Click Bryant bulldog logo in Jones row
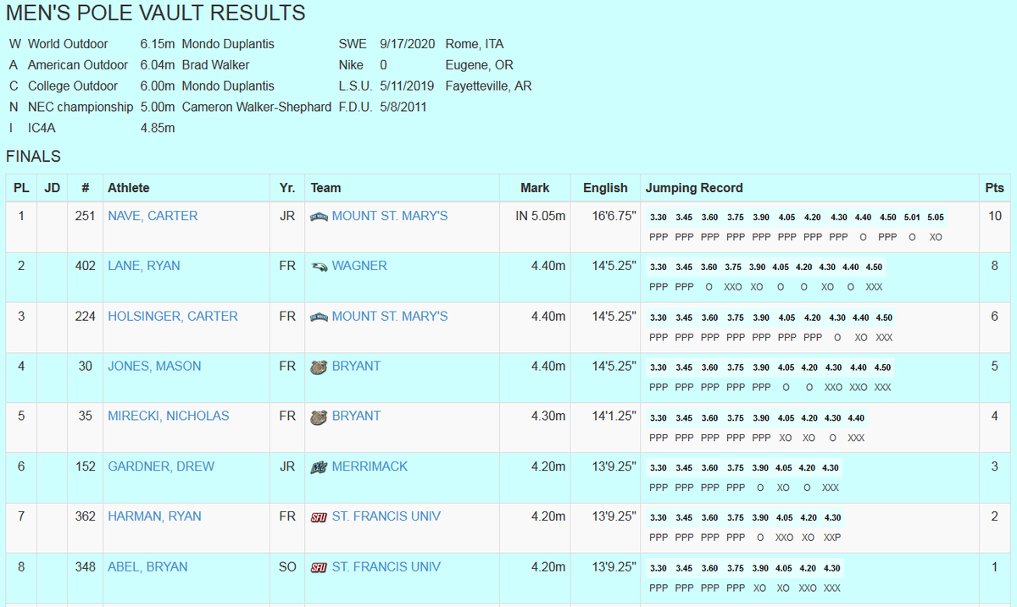This screenshot has width=1017, height=607. click(x=319, y=367)
